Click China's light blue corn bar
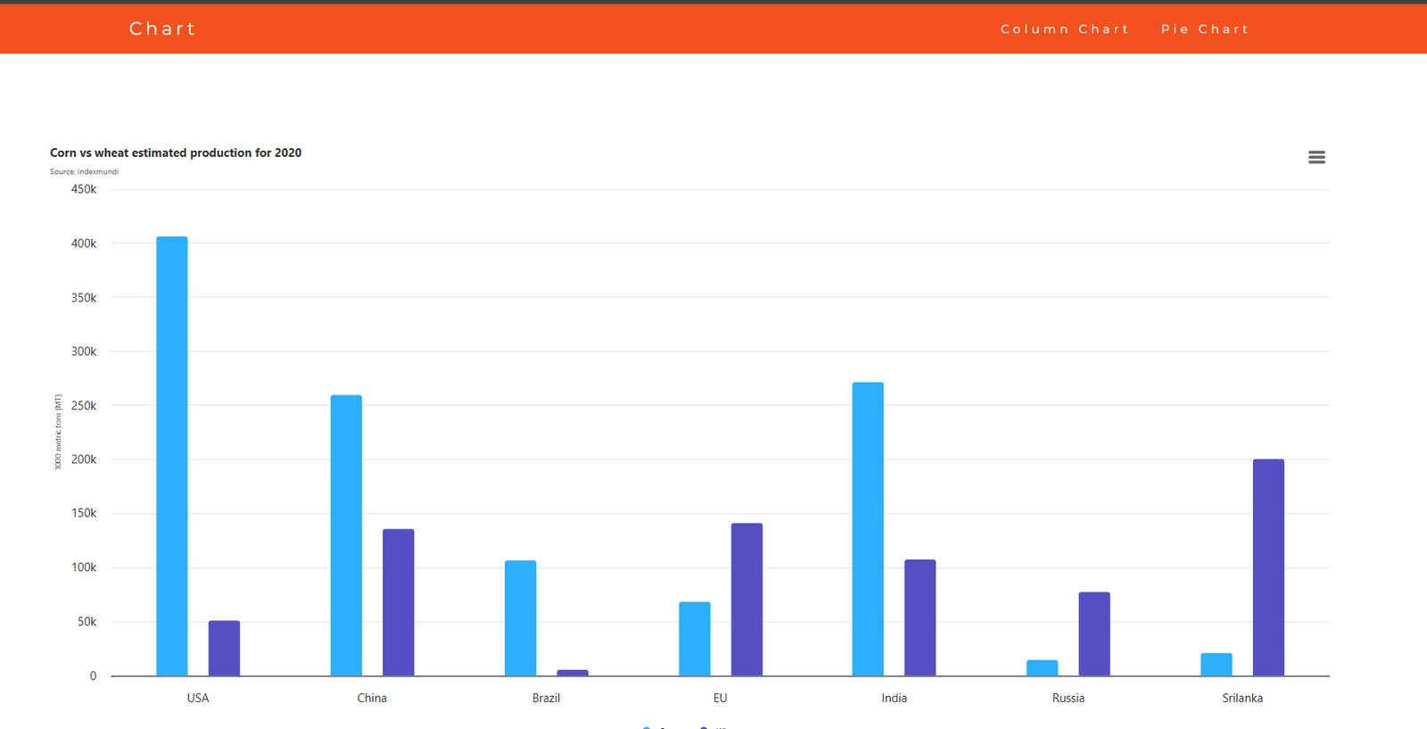1427x729 pixels. pos(346,535)
